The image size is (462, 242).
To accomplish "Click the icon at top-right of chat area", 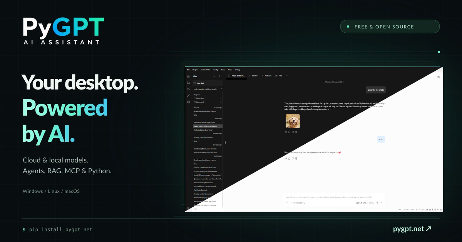I will pyautogui.click(x=439, y=77).
